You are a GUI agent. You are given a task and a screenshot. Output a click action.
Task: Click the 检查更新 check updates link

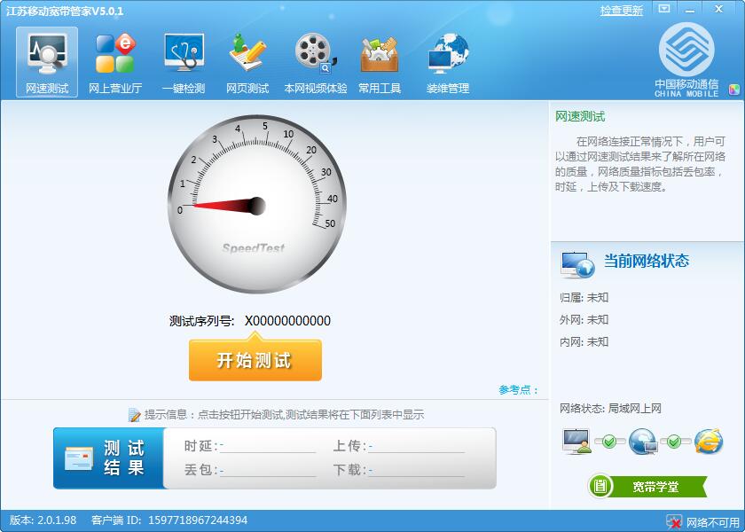[x=621, y=9]
